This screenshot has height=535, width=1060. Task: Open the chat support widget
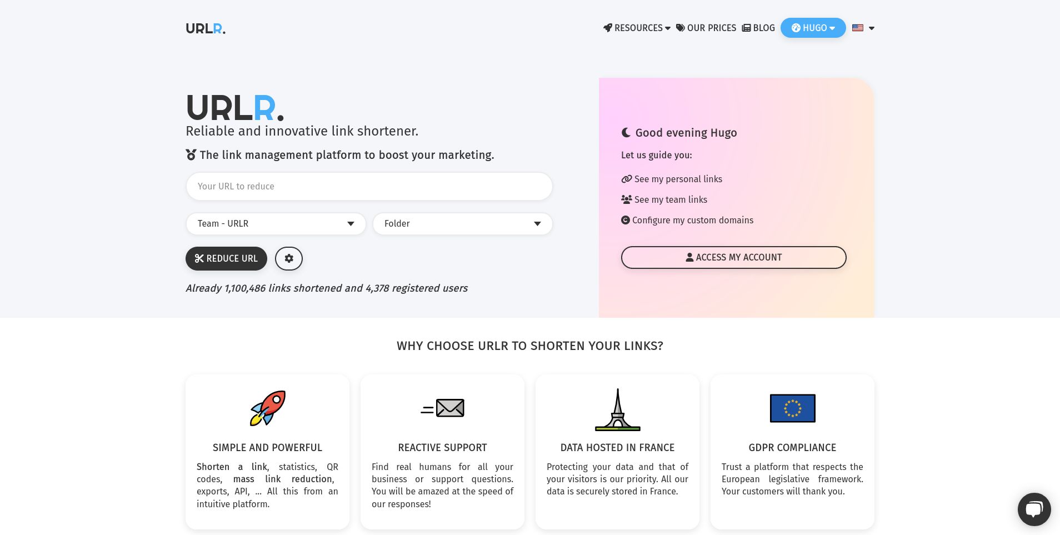click(x=1034, y=509)
